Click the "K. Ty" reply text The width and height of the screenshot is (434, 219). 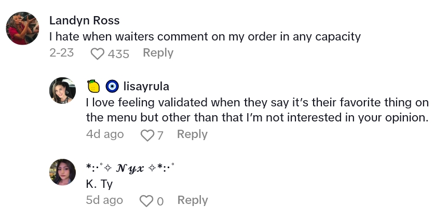(99, 184)
